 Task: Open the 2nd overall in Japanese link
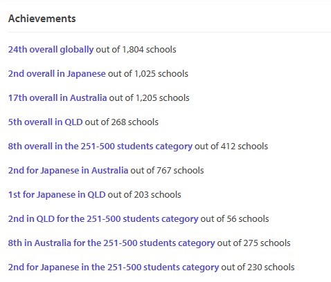point(57,74)
